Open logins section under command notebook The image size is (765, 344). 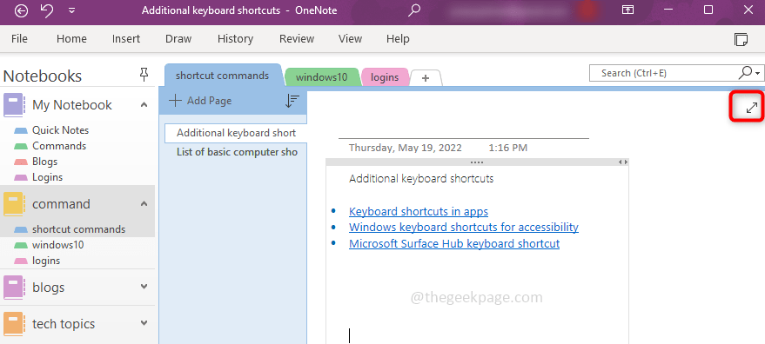[x=46, y=261]
